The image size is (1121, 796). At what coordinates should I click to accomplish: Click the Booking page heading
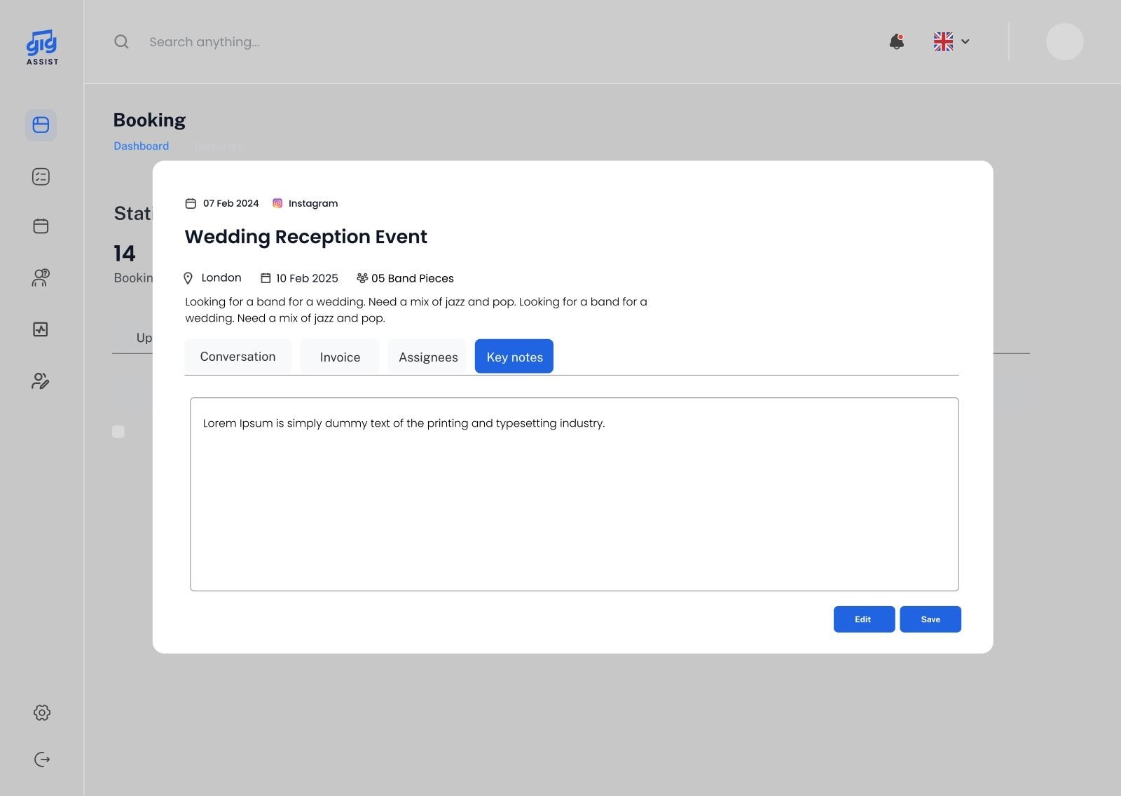pos(150,121)
